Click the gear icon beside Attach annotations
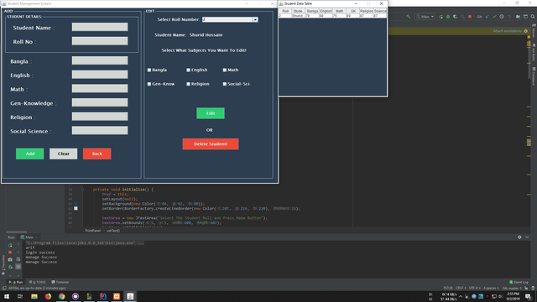Viewport: 537px width, 302px height. click(x=526, y=31)
